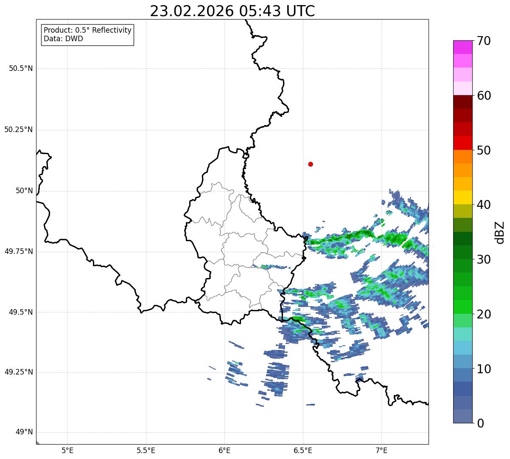Click the colorbar 60 tick label
510x459 pixels.
[x=483, y=96]
